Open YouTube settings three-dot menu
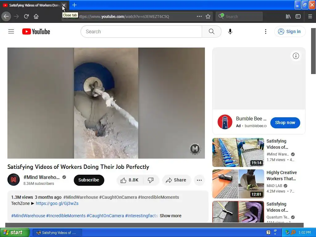316x237 pixels. pyautogui.click(x=266, y=31)
